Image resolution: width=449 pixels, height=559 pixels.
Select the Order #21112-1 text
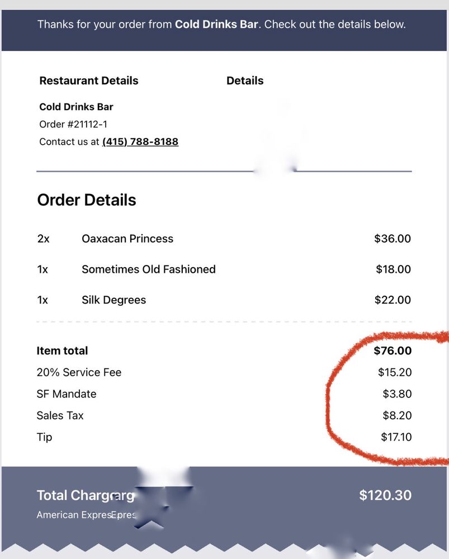(x=73, y=124)
